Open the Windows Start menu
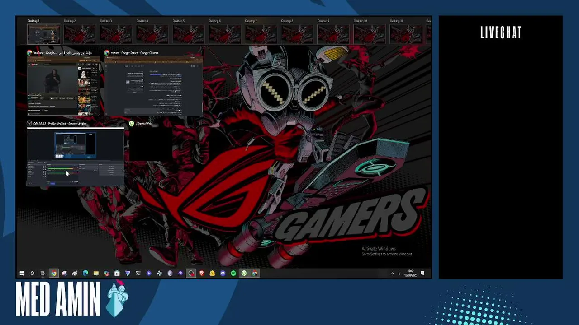This screenshot has height=325, width=579. coord(22,273)
